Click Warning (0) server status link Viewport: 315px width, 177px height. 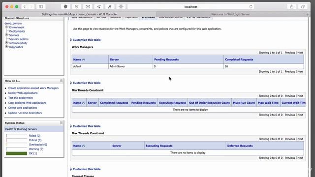point(36,149)
